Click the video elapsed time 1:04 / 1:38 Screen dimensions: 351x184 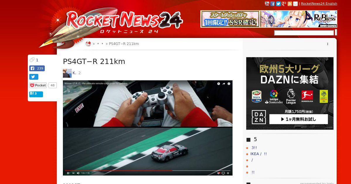[x=85, y=173]
